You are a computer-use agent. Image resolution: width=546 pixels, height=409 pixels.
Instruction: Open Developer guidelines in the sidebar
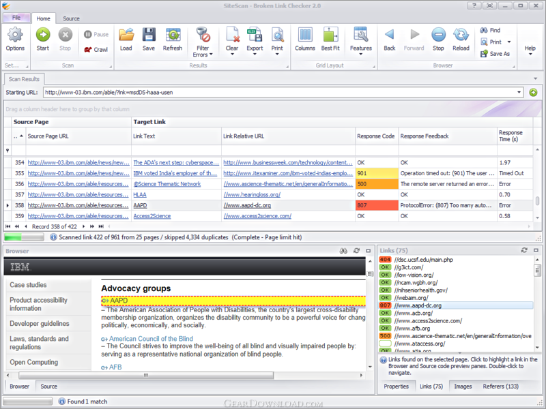(x=40, y=323)
